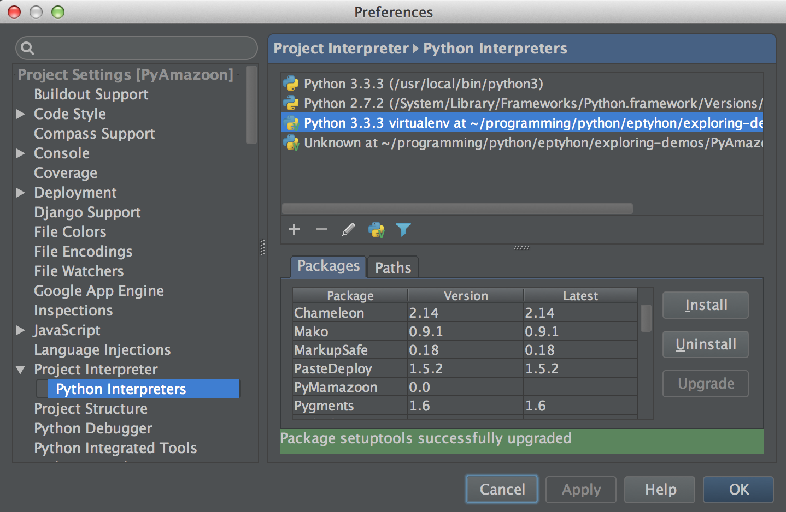Click the packages table vertical scrollbar
The width and height of the screenshot is (786, 512).
click(646, 318)
